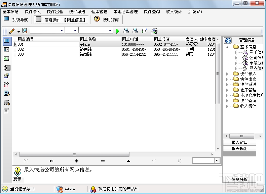Click the up triangle edit button
Screen dimensions: 266x194
pos(128,161)
